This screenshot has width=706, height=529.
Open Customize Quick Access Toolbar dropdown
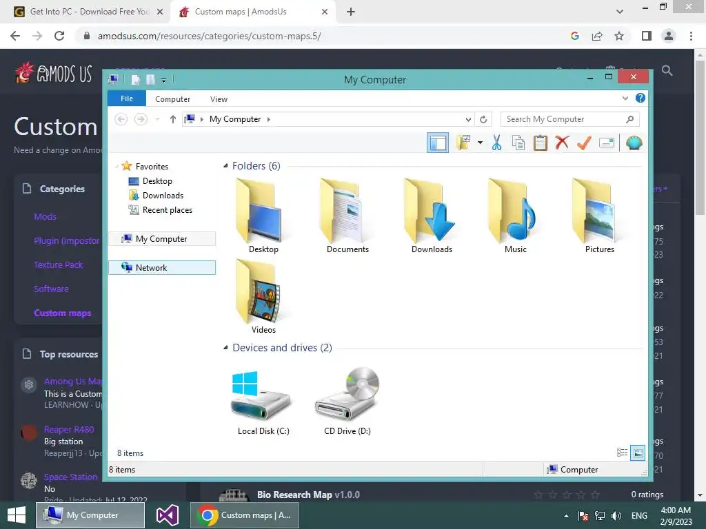pos(164,80)
